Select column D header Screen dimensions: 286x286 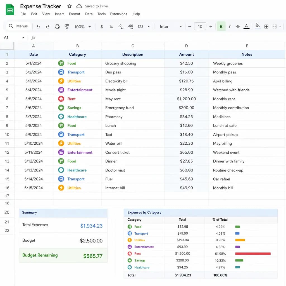coord(186,46)
